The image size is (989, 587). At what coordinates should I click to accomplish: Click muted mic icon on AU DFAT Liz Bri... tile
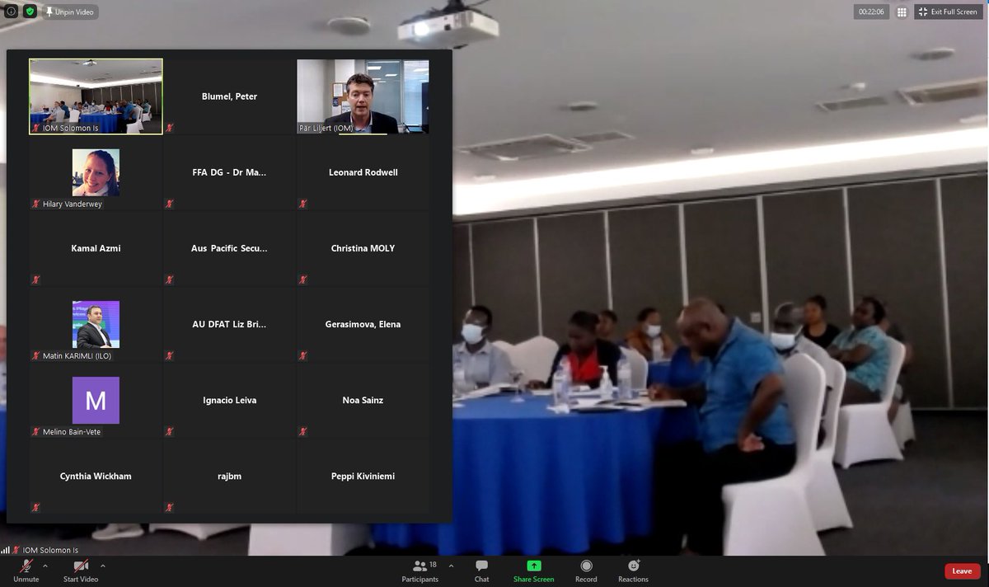point(170,355)
